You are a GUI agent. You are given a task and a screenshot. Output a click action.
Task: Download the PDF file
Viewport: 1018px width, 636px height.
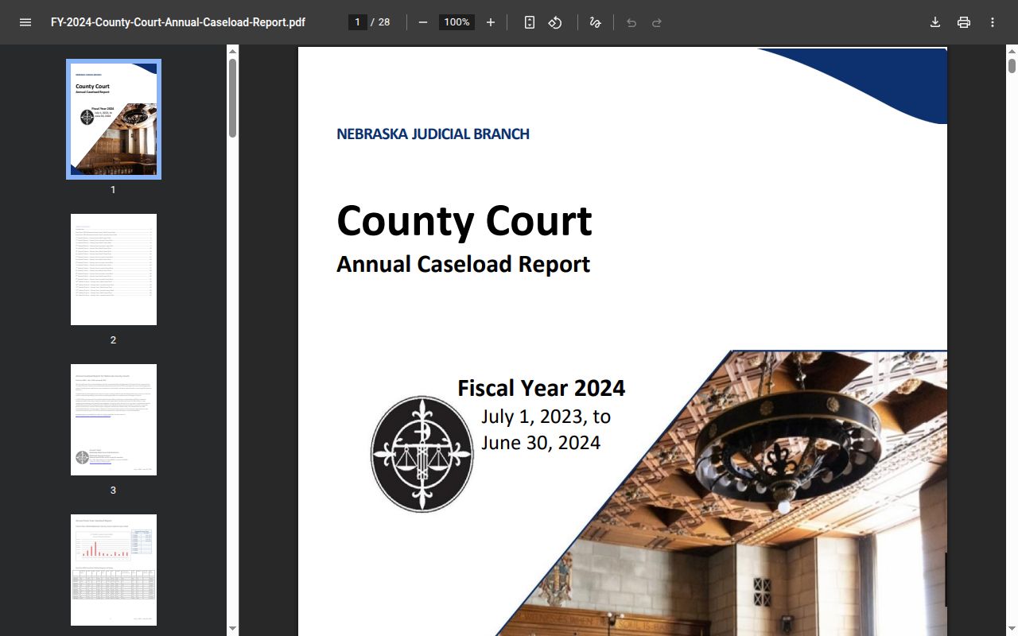click(x=935, y=22)
